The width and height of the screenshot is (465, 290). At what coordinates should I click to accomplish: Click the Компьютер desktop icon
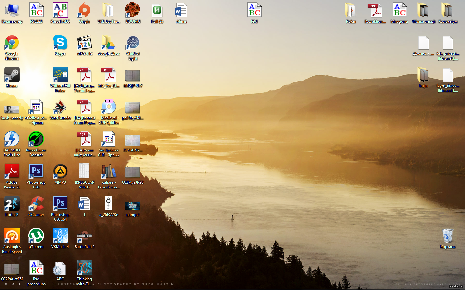click(x=12, y=11)
